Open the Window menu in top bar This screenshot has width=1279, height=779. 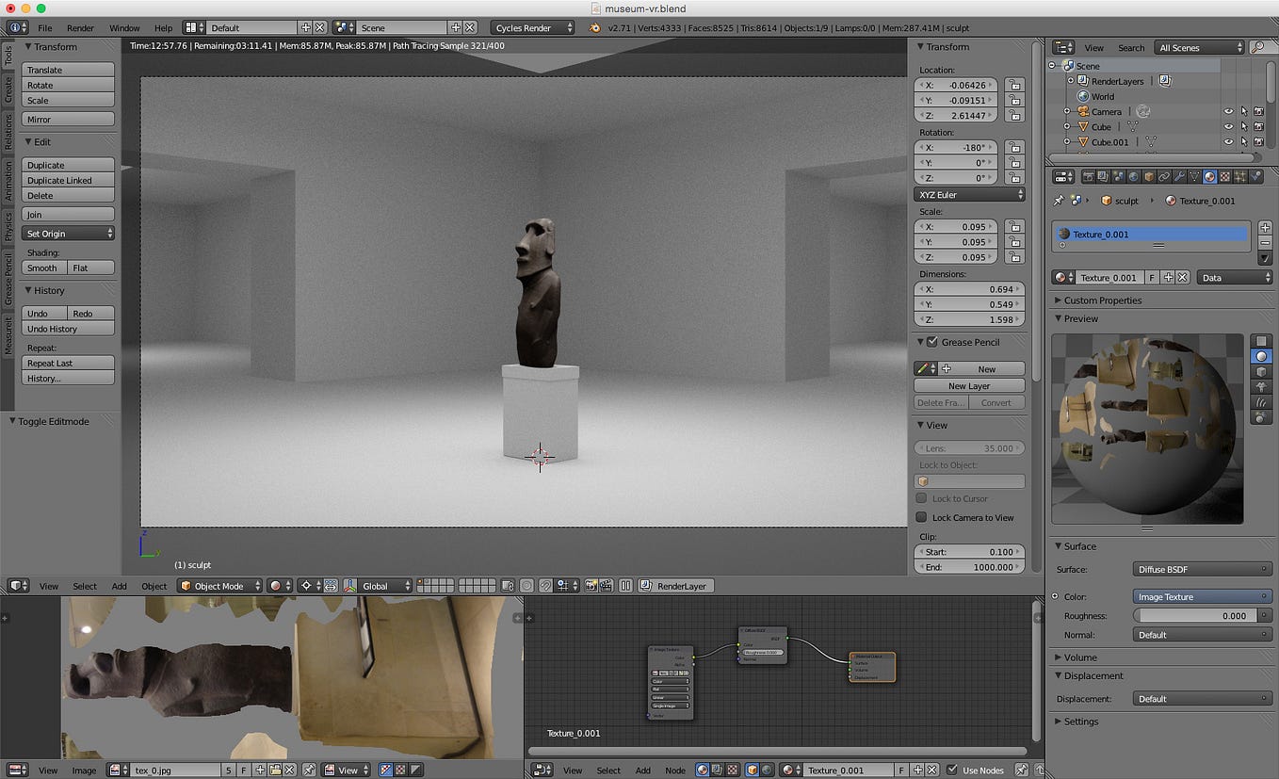pyautogui.click(x=124, y=28)
